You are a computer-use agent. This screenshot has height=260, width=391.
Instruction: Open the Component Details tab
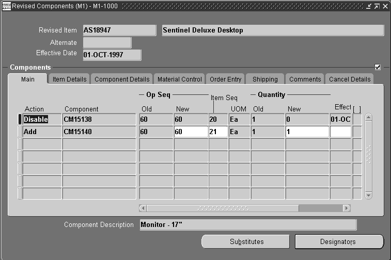tap(122, 79)
